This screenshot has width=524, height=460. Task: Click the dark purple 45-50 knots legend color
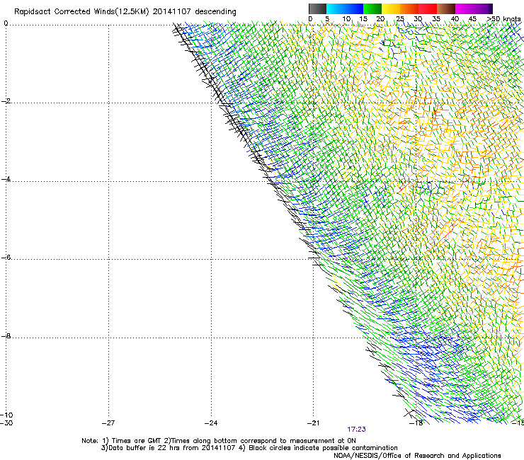coord(483,8)
